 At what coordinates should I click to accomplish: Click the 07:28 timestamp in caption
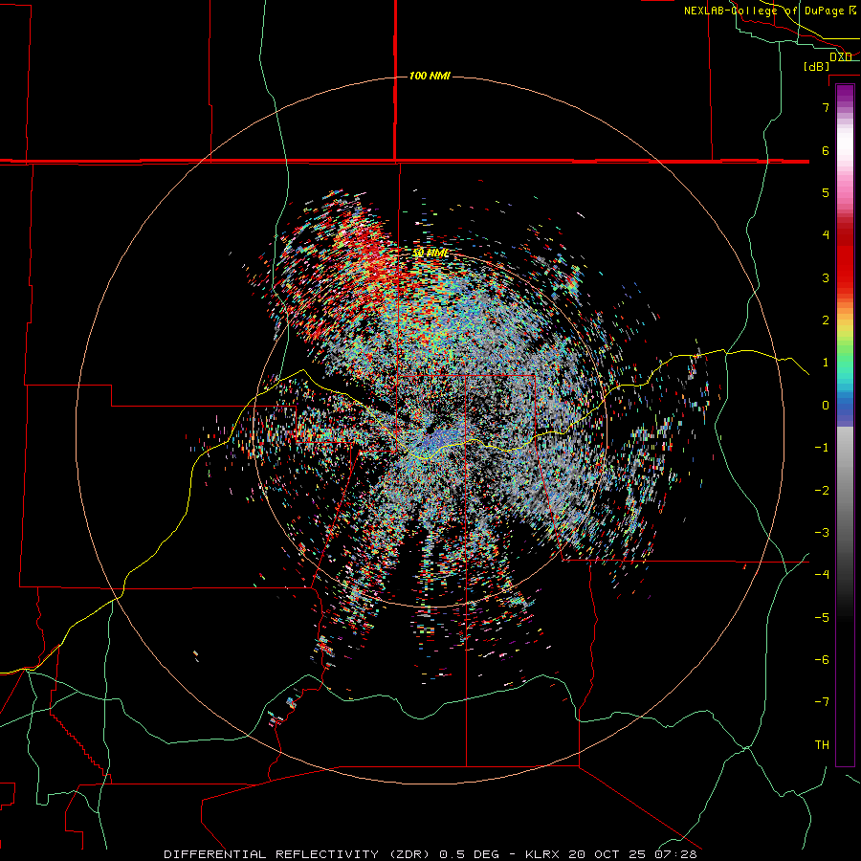(675, 854)
